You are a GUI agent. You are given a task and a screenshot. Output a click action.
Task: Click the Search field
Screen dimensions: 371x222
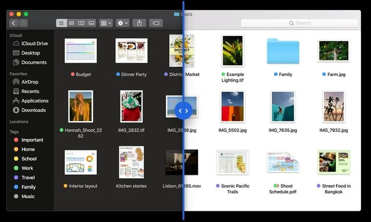(x=299, y=23)
